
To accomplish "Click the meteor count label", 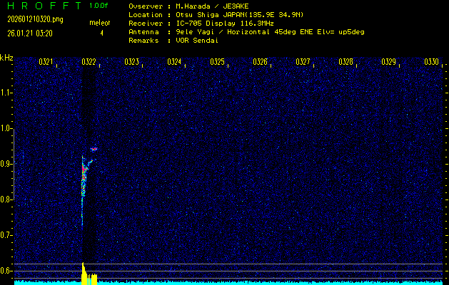I will pos(99,24).
